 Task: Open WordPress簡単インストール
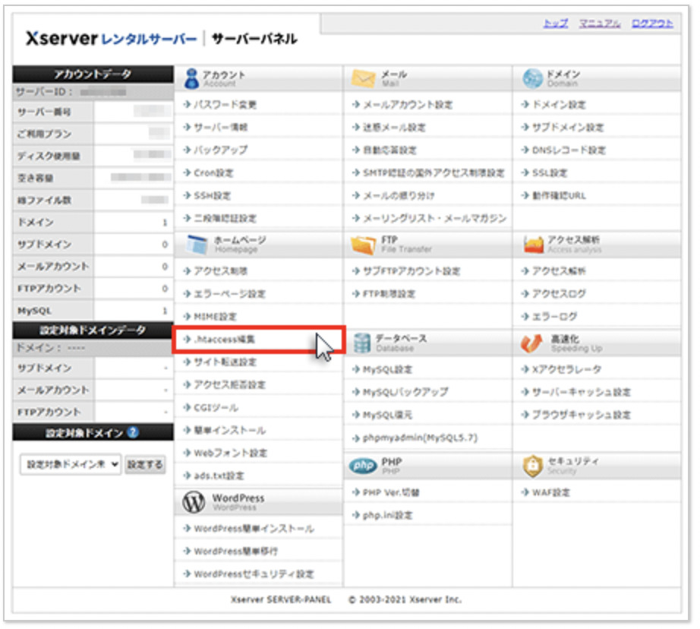(x=254, y=529)
